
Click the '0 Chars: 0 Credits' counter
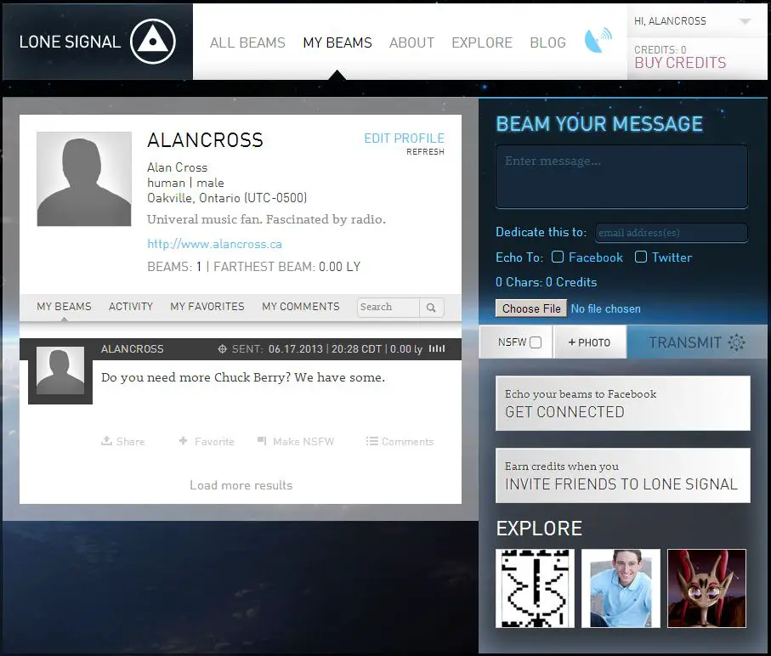(x=547, y=282)
